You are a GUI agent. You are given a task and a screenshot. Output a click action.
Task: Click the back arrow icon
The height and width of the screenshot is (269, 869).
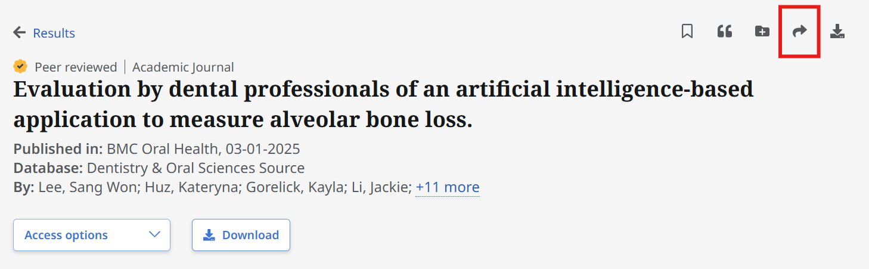(x=20, y=33)
